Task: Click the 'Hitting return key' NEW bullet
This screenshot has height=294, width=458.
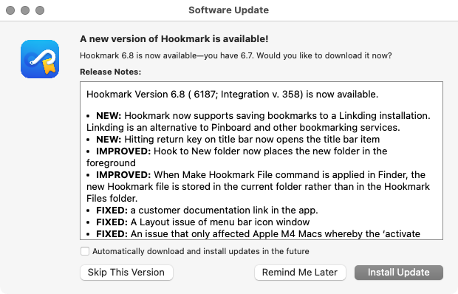Action: tap(233, 140)
